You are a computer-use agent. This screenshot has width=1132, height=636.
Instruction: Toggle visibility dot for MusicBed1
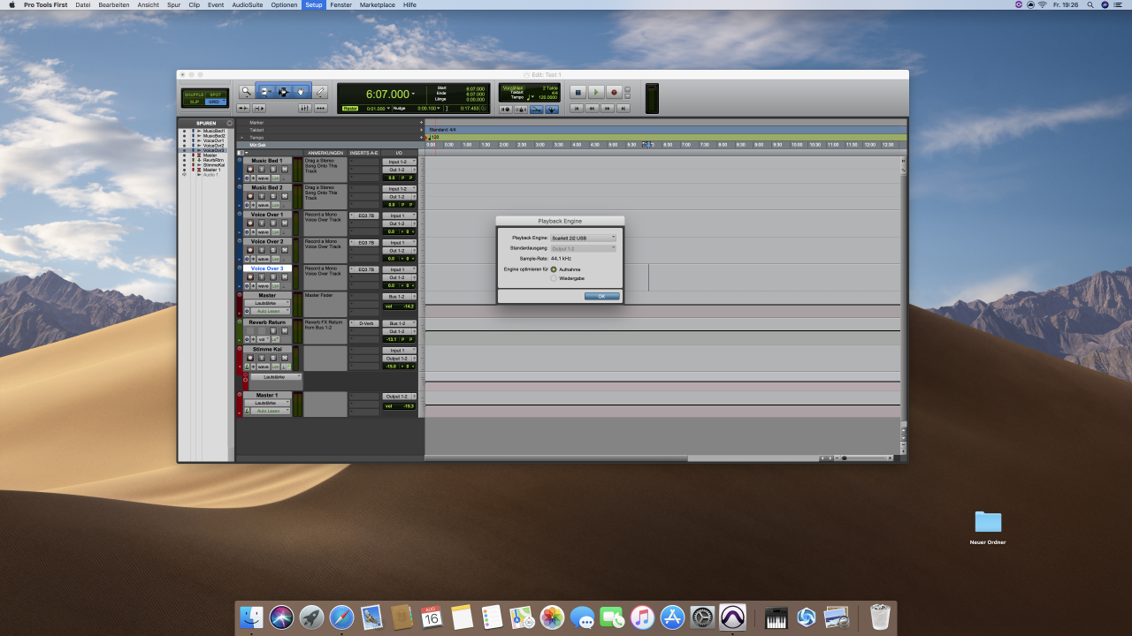(x=184, y=131)
